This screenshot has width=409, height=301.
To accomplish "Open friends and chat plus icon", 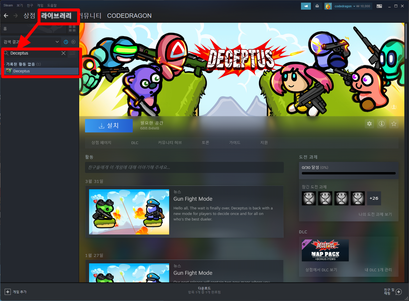I will tap(399, 292).
